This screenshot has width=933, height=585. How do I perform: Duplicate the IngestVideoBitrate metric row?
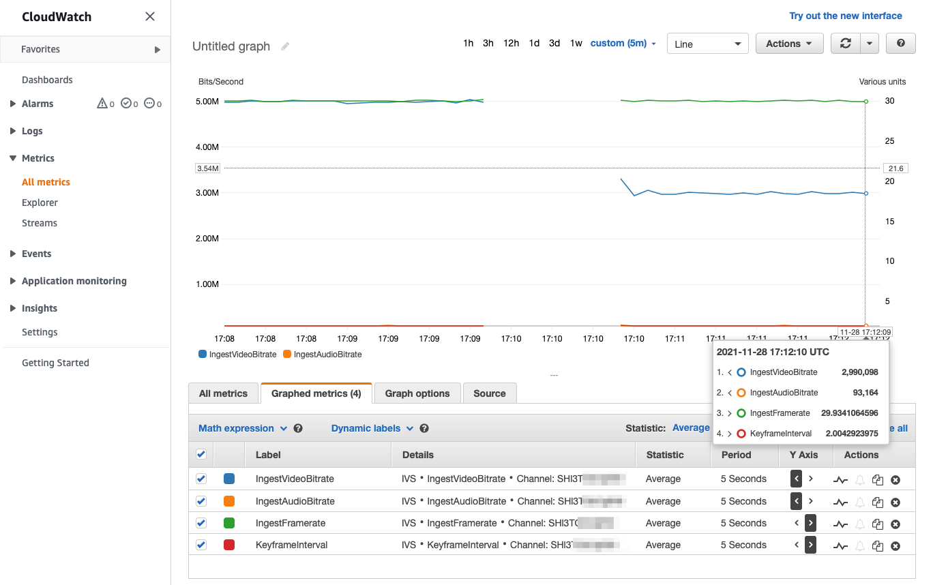pos(878,480)
